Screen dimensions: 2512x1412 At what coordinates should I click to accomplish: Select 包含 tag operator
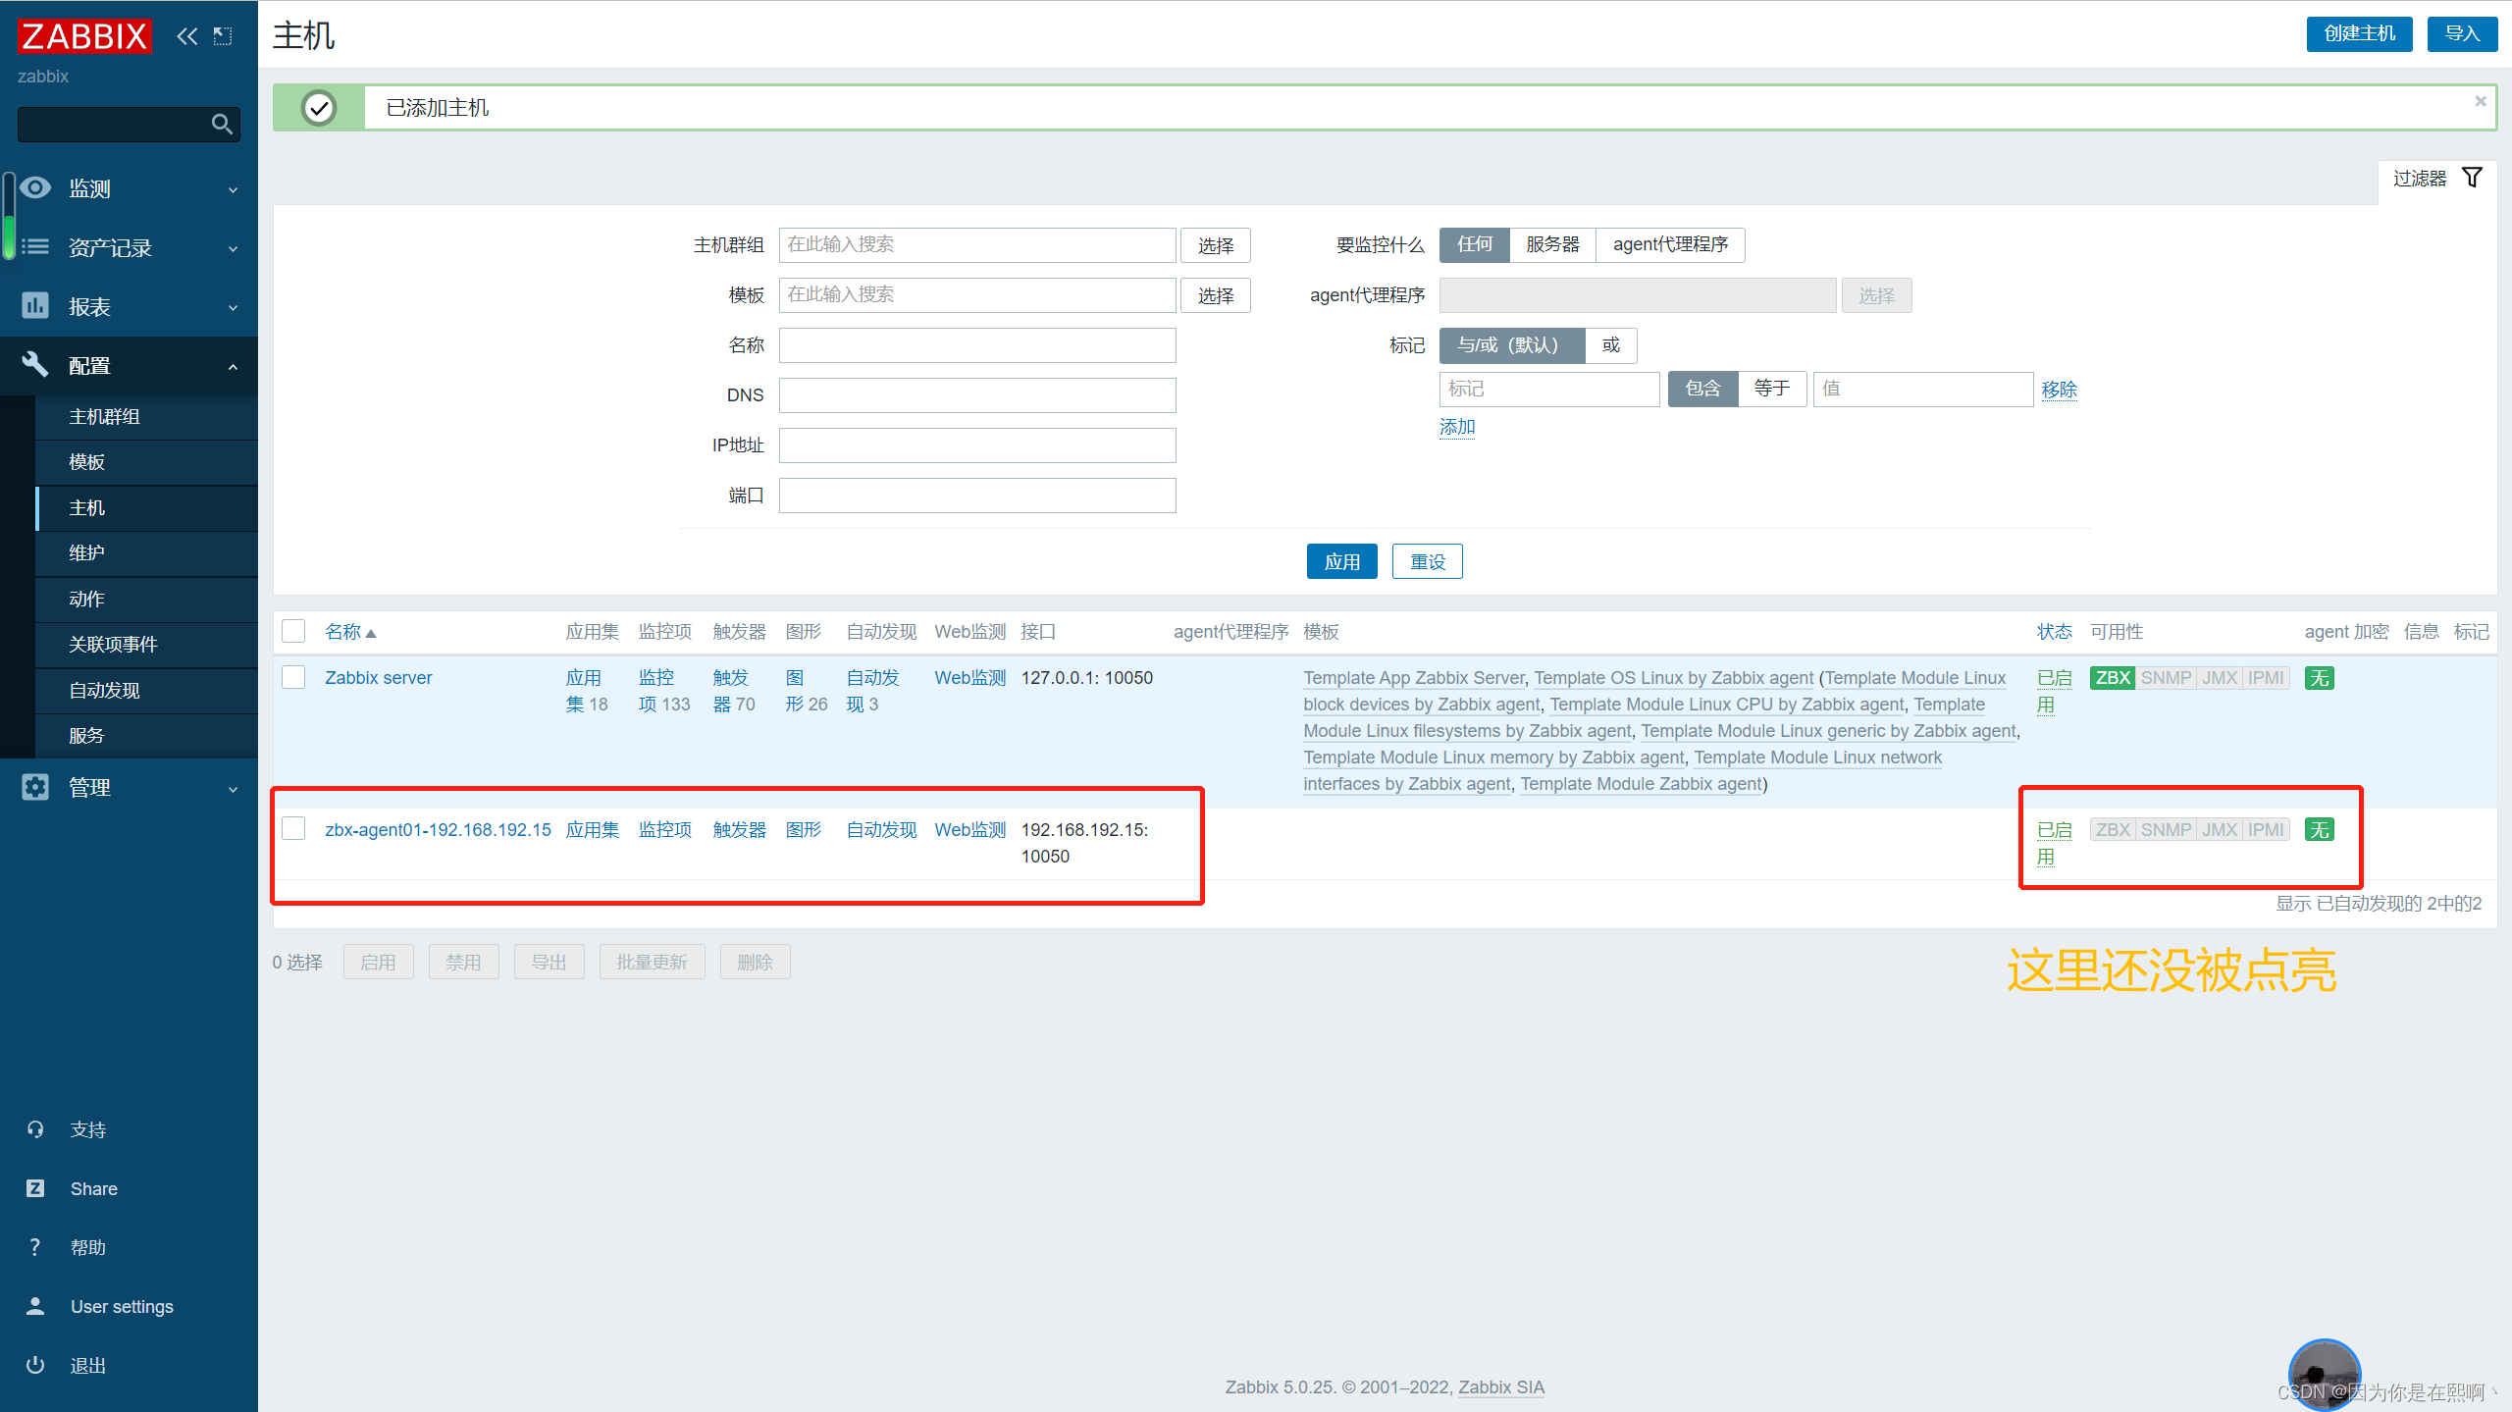coord(1702,389)
